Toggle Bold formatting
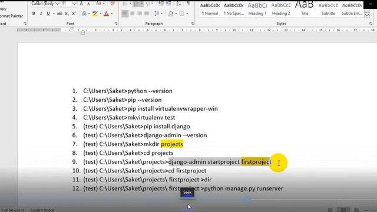Screen dimensions: 377x212 (34, 14)
